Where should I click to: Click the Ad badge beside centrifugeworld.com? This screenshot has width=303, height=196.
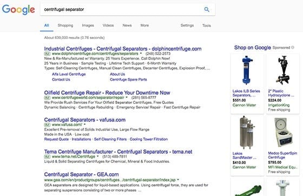coord(47,97)
